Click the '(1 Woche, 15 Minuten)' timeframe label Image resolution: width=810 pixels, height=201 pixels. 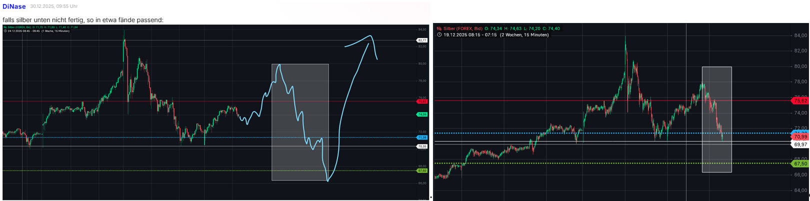click(55, 31)
